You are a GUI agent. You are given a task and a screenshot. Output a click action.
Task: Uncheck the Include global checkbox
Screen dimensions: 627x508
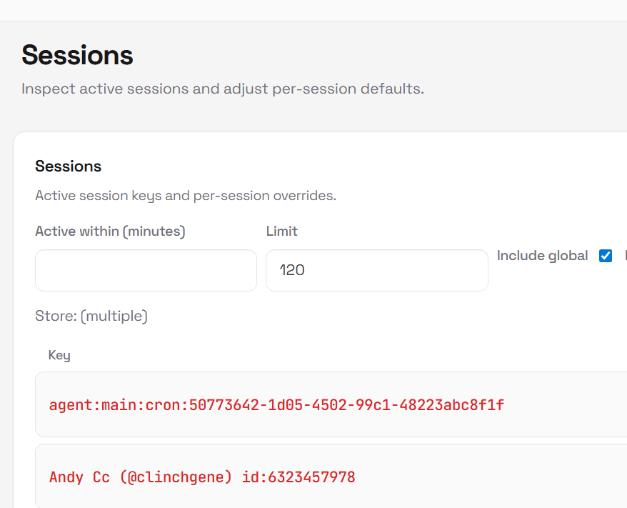click(606, 256)
